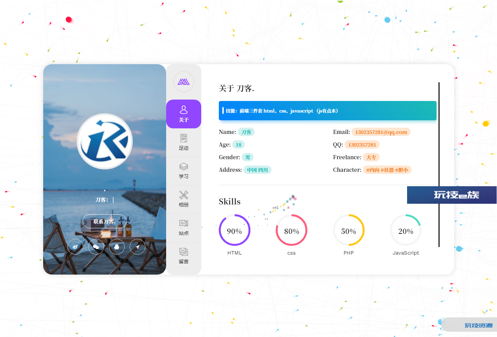This screenshot has height=337, width=497.
Task: Click the email 1302357281@qq.com tag
Action: coord(381,132)
